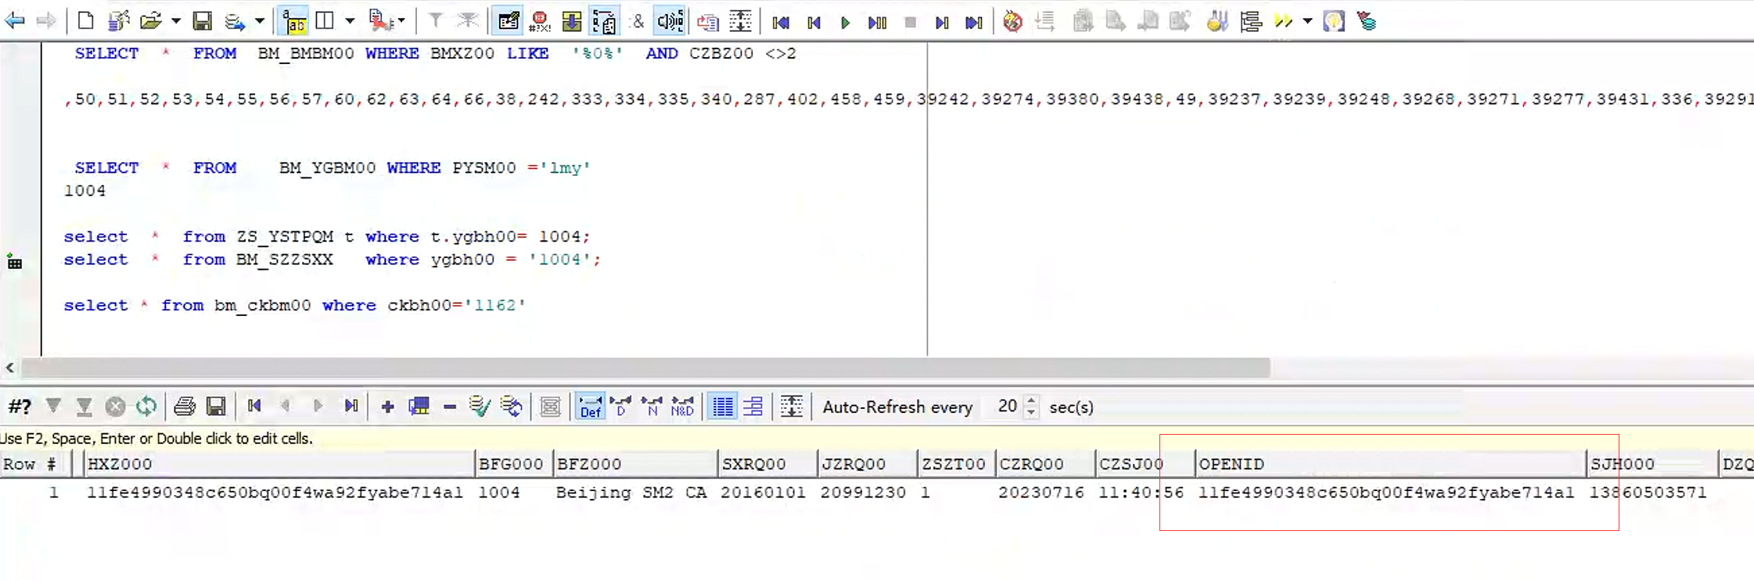Click the scroll left arrow of editor

pyautogui.click(x=9, y=368)
